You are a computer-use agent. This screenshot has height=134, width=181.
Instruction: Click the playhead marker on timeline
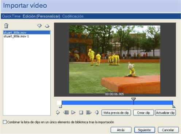coord(134,99)
